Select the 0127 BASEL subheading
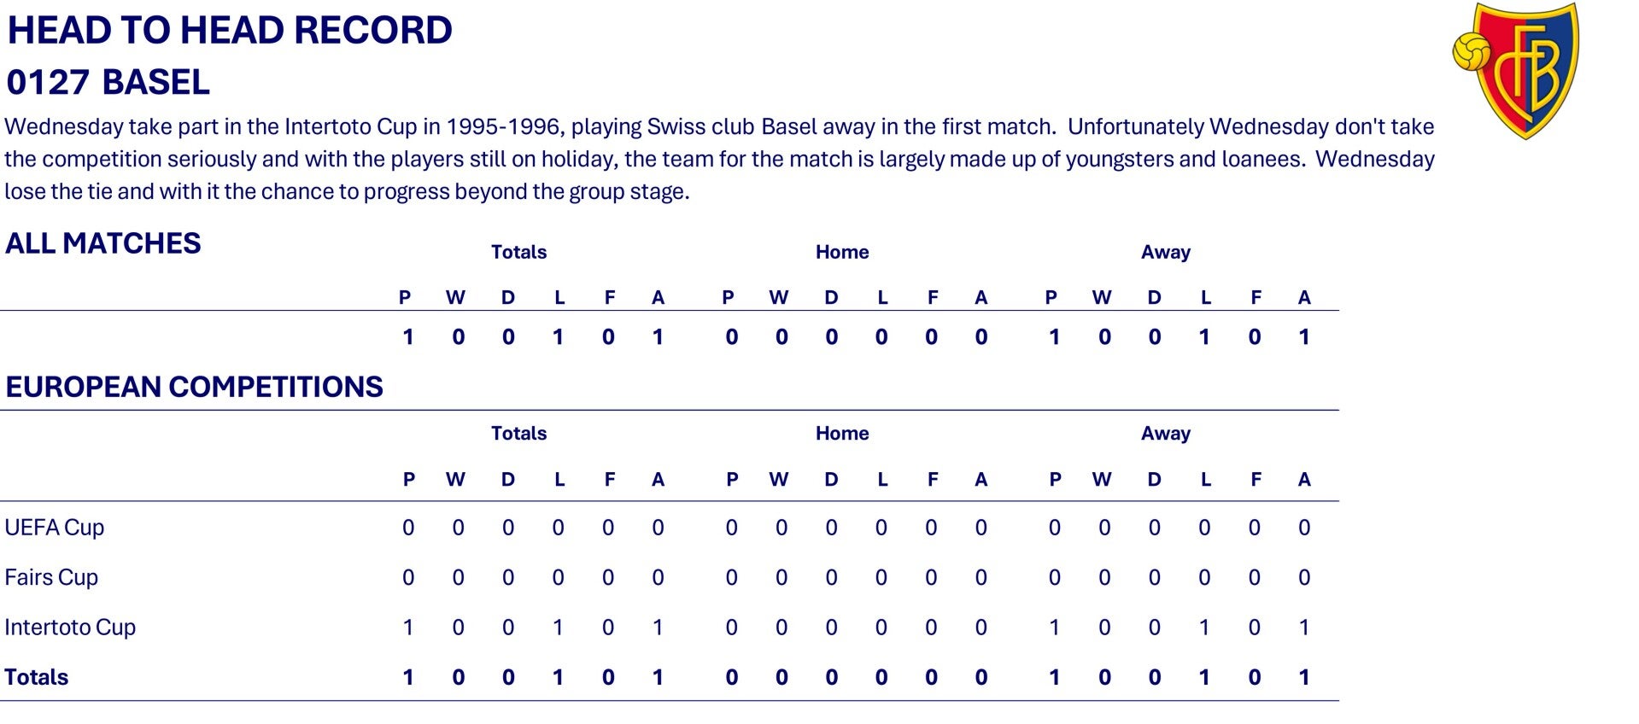The height and width of the screenshot is (724, 1639). coord(108,83)
